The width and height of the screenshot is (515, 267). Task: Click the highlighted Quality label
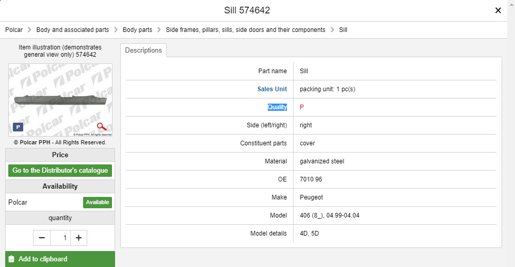point(277,107)
